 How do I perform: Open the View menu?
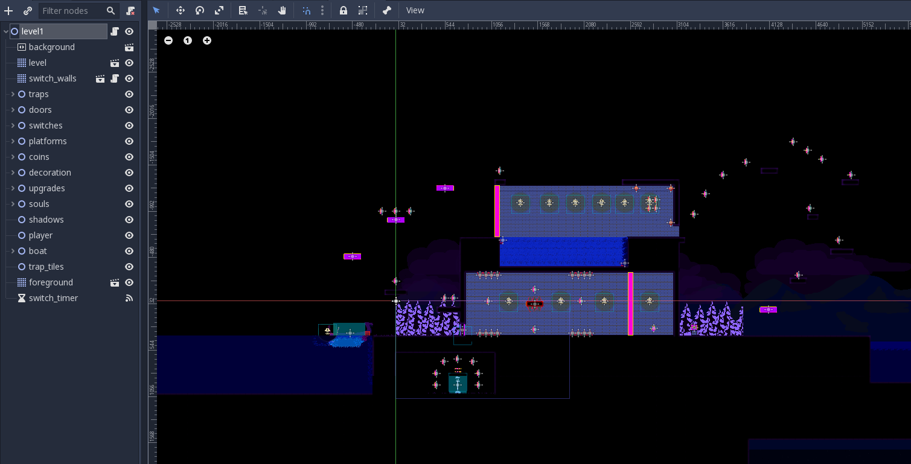click(415, 10)
